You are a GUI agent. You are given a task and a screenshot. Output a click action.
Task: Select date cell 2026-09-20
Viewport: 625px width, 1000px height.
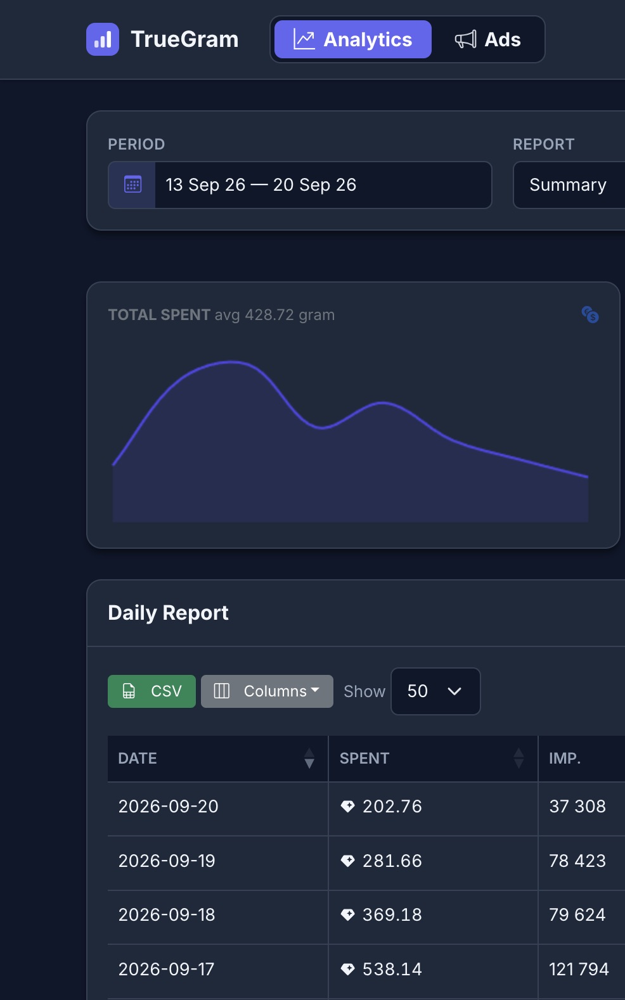[169, 807]
